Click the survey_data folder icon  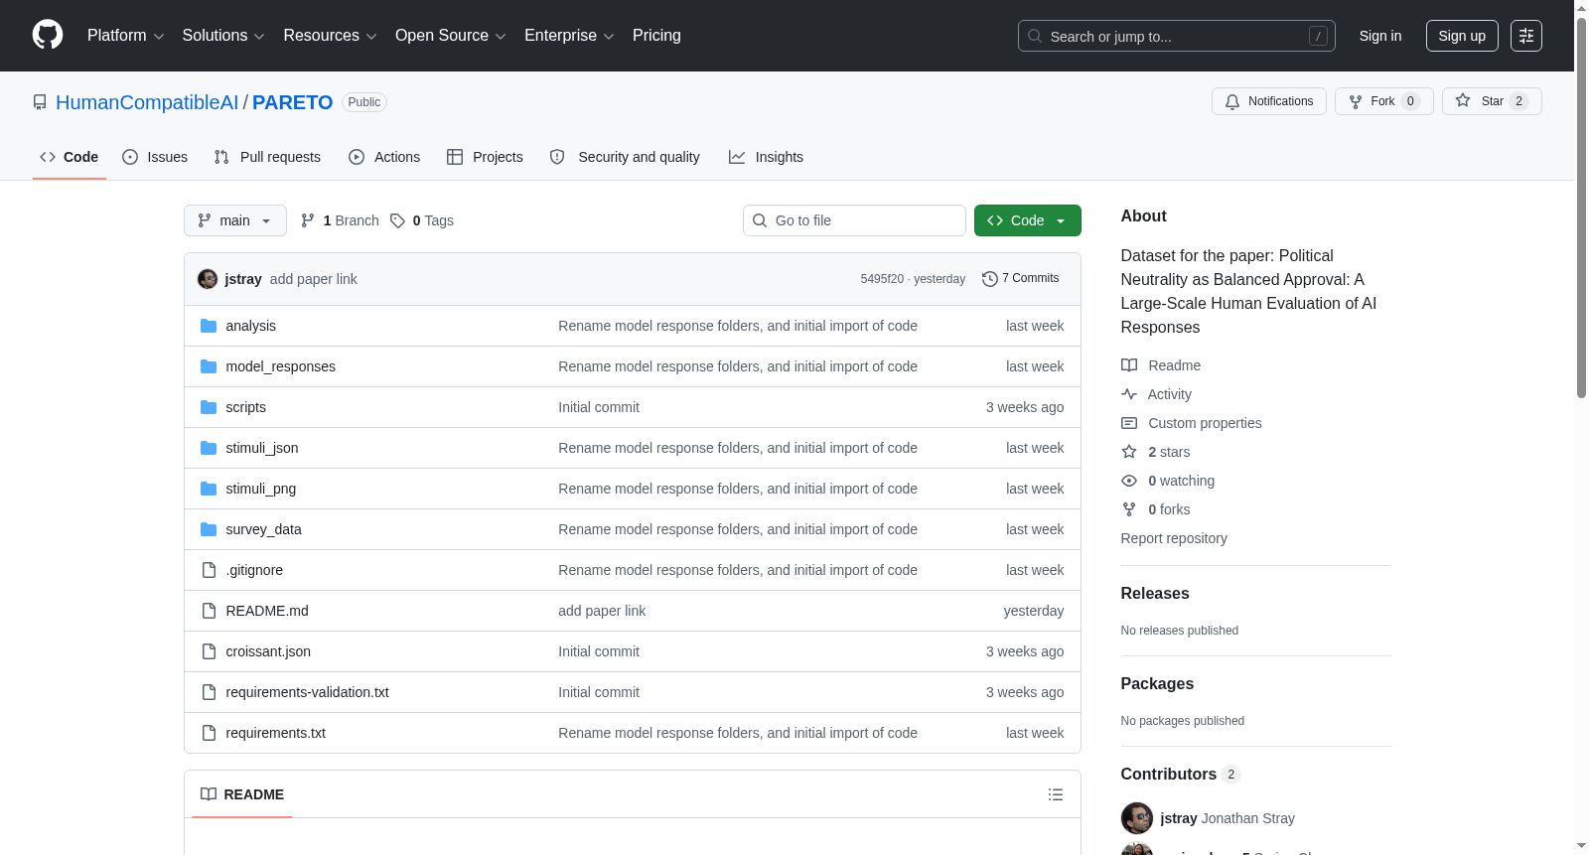click(209, 529)
